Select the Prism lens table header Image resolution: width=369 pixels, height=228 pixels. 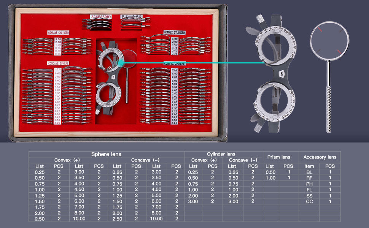(278, 157)
